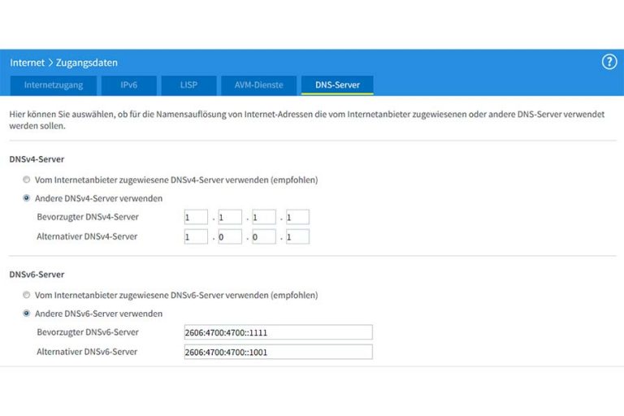Viewport: 624px width, 416px height.
Task: Click first octet of Bevorzugter DNSv4-Server
Action: tap(196, 217)
